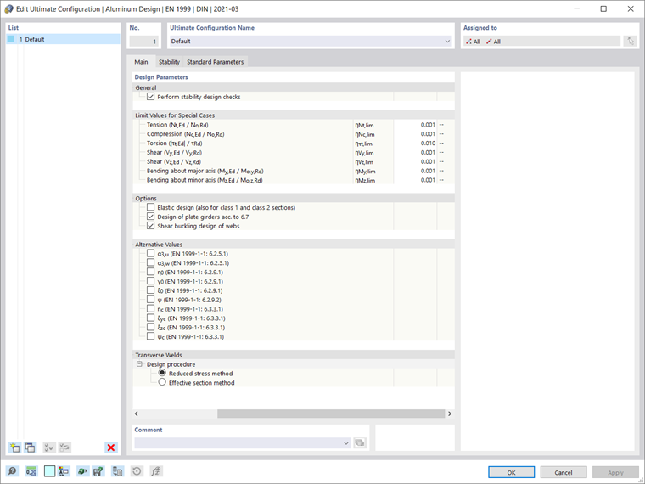Click the OK button
Image resolution: width=645 pixels, height=484 pixels.
click(x=511, y=472)
